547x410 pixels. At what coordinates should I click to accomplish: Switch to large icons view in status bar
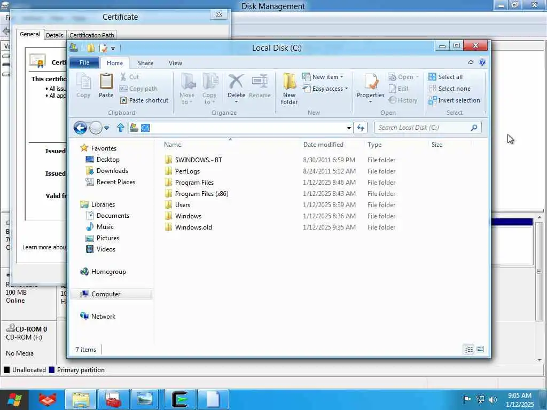tap(480, 349)
